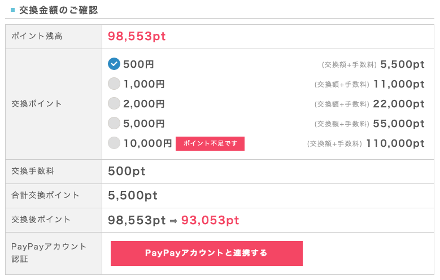Screen dimensions: 440x280
Task: Click the 55,000pt cost text
Action: click(x=399, y=124)
